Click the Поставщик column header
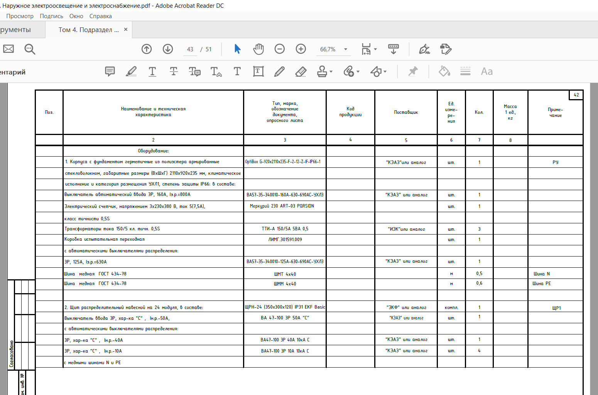The height and width of the screenshot is (395, 598). click(406, 112)
